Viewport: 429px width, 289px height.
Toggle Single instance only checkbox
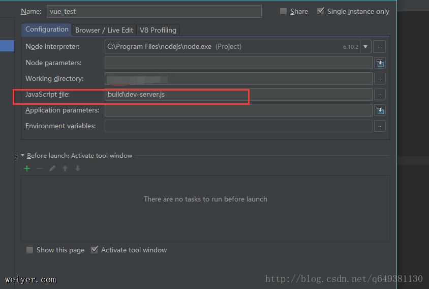point(321,11)
